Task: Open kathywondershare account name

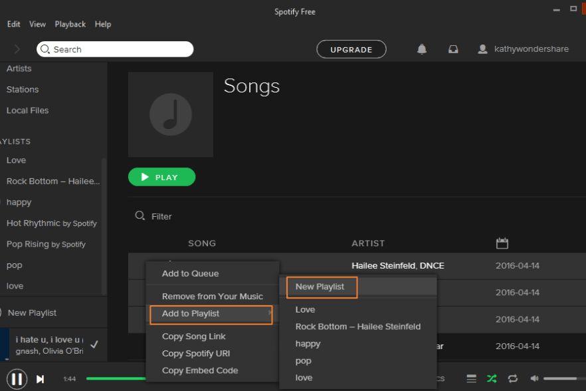Action: tap(531, 49)
